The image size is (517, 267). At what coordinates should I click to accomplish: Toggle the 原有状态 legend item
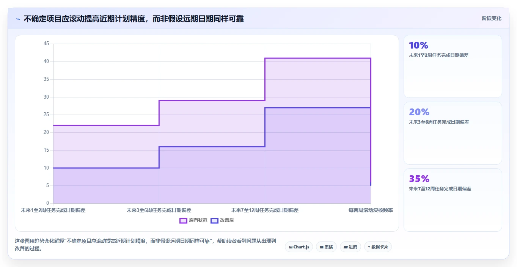193,220
